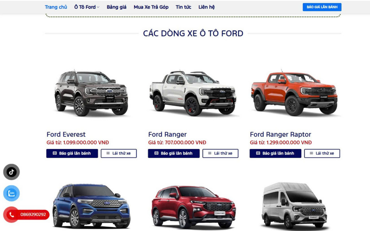
Task: Select the blue Ford Explorer image
Action: tap(91, 205)
